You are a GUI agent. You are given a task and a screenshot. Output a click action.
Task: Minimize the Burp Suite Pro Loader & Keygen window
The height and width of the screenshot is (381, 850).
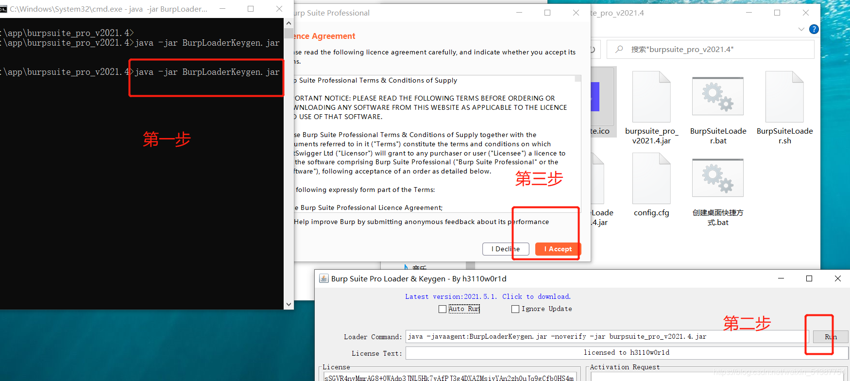pyautogui.click(x=781, y=278)
